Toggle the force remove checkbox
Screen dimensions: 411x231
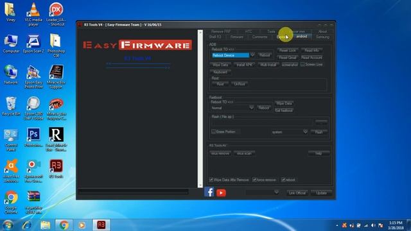point(254,180)
